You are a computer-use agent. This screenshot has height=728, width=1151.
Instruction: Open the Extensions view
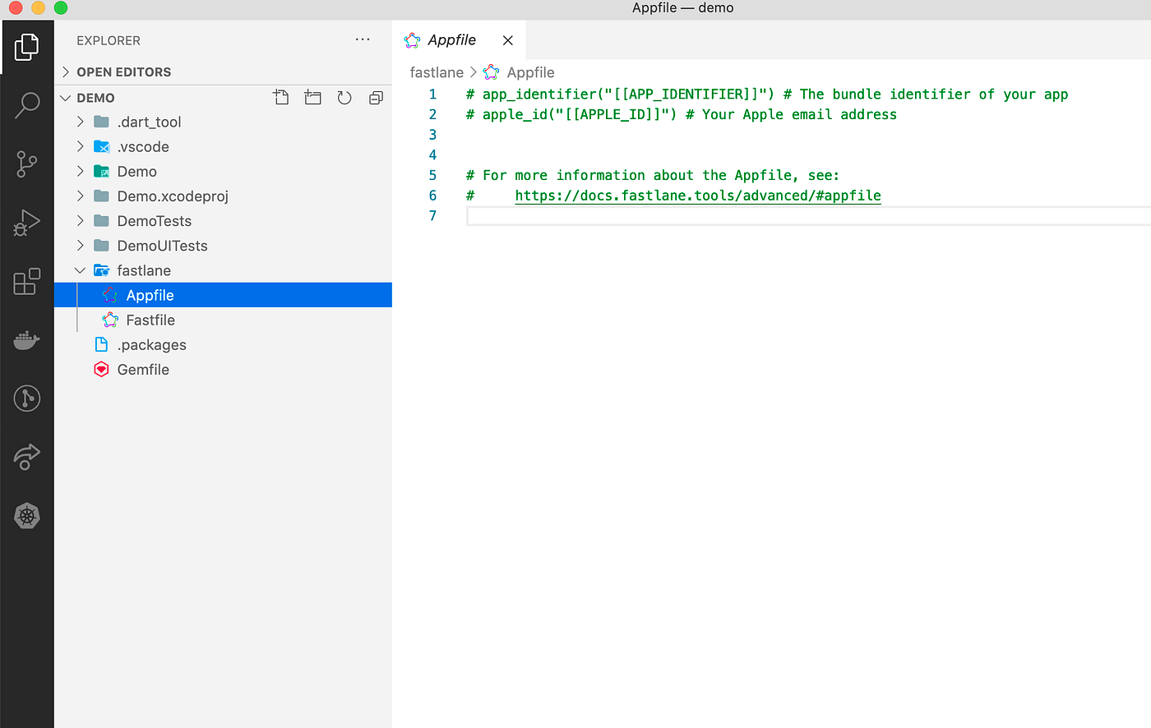click(27, 282)
